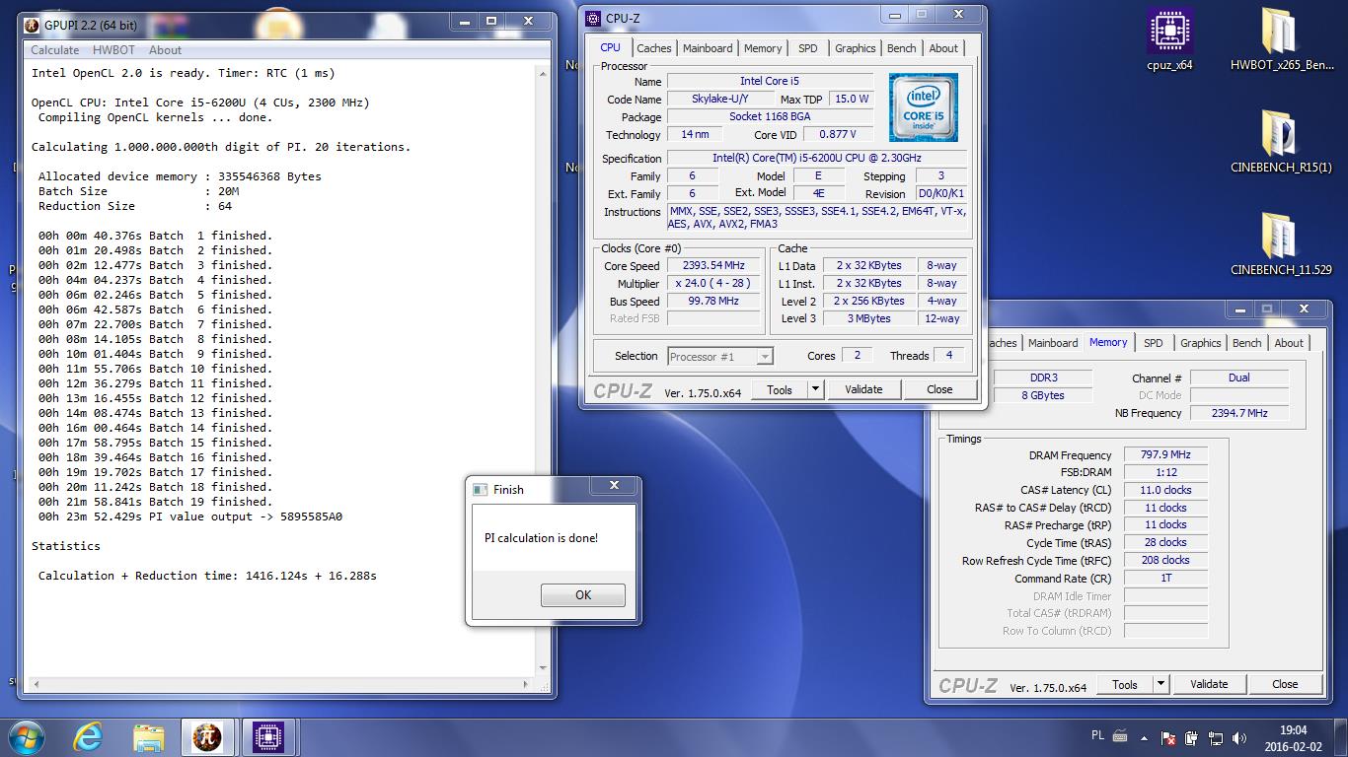The width and height of the screenshot is (1348, 757).
Task: Expand the Tools dropdown arrow in CPU-Z Memory window
Action: click(1161, 684)
